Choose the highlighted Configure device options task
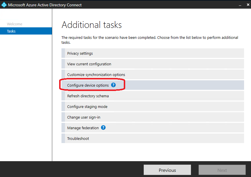 coord(87,85)
